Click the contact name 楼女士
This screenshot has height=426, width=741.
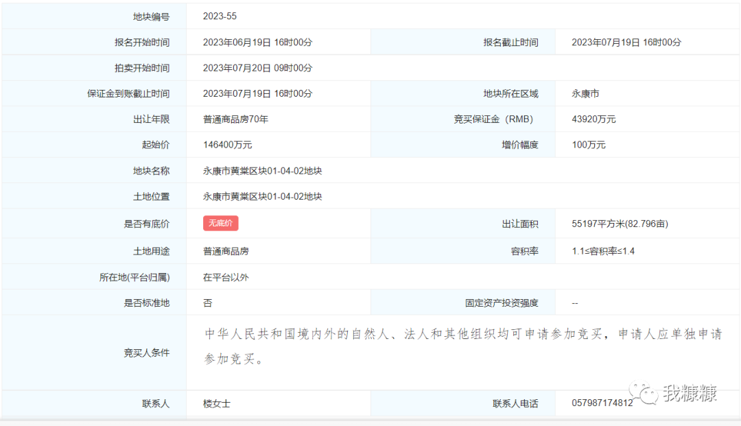(216, 403)
